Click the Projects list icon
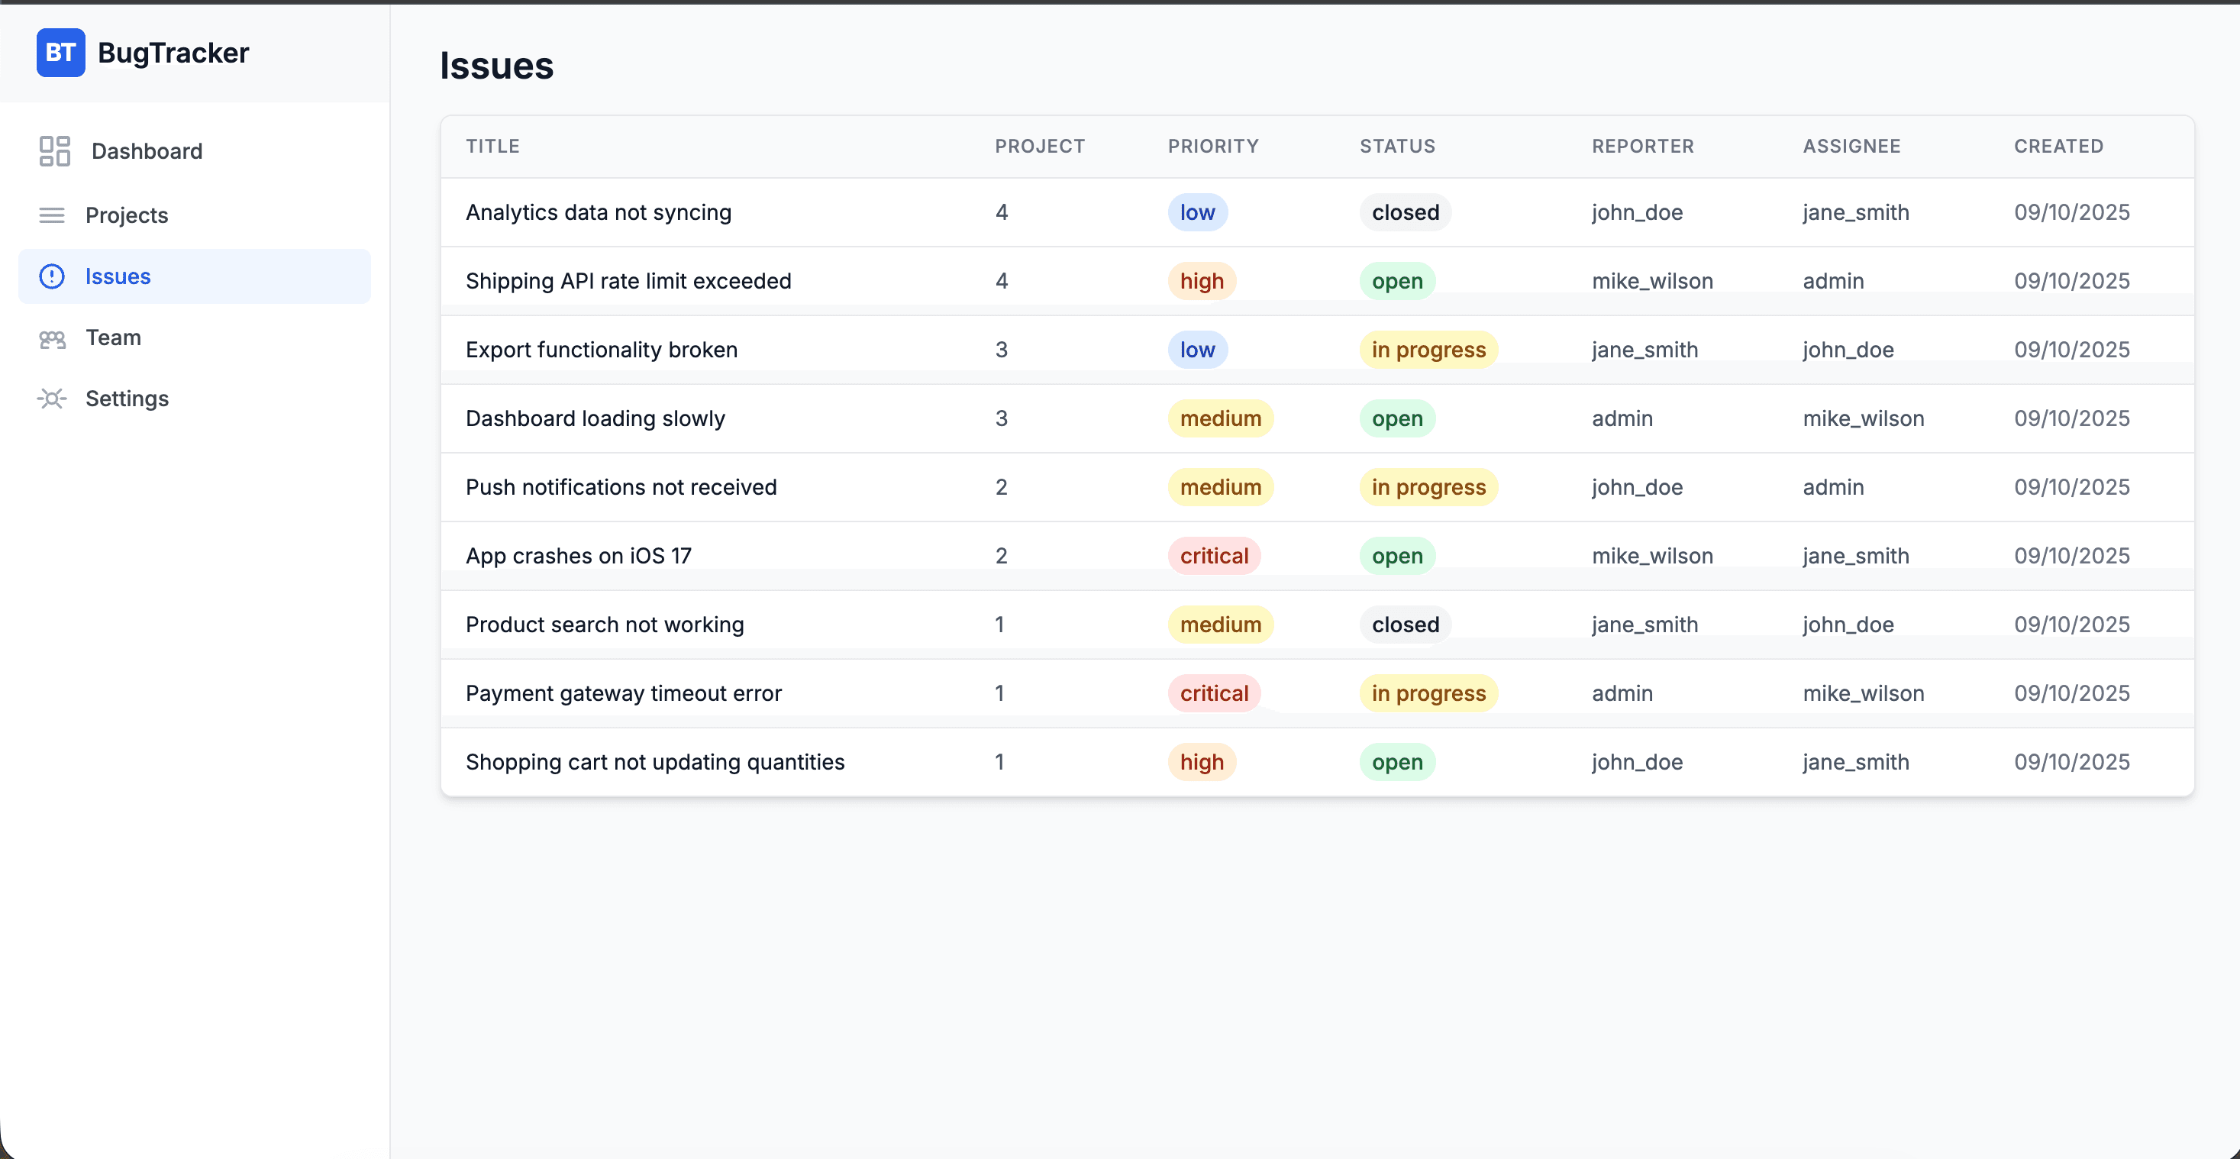Viewport: 2240px width, 1159px height. pyautogui.click(x=52, y=215)
